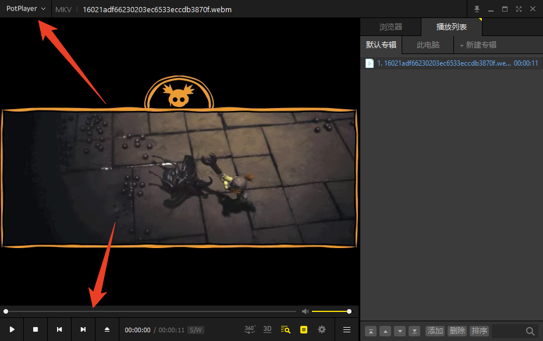The image size is (543, 341).
Task: Click the eject/open file icon
Action: tap(107, 329)
